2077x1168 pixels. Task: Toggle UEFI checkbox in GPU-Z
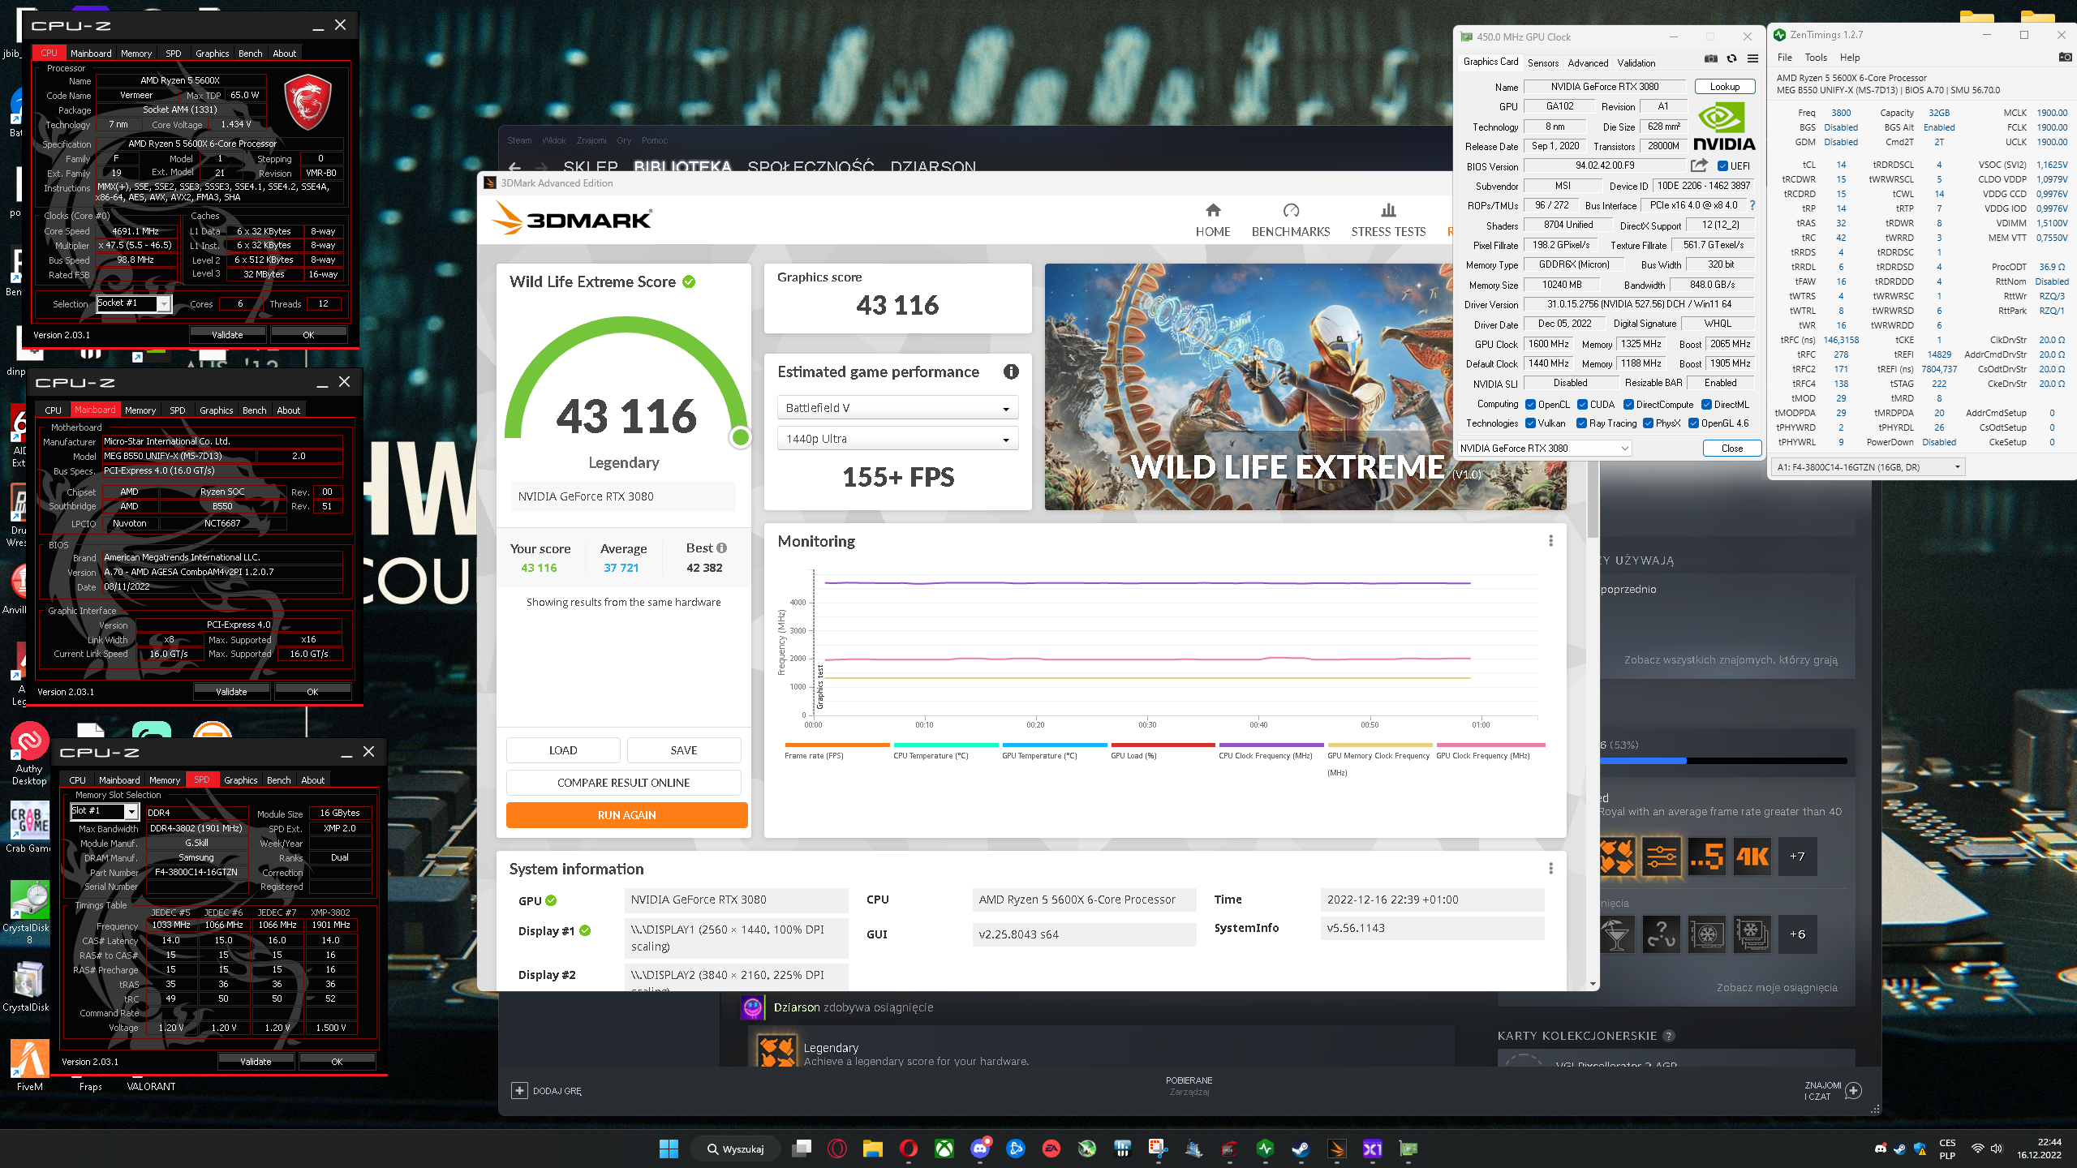(1722, 166)
